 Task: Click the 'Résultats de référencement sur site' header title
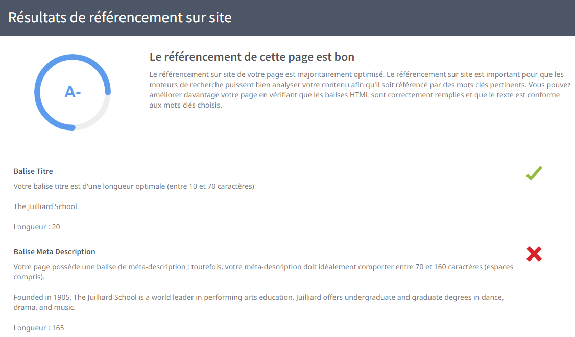[x=120, y=18]
